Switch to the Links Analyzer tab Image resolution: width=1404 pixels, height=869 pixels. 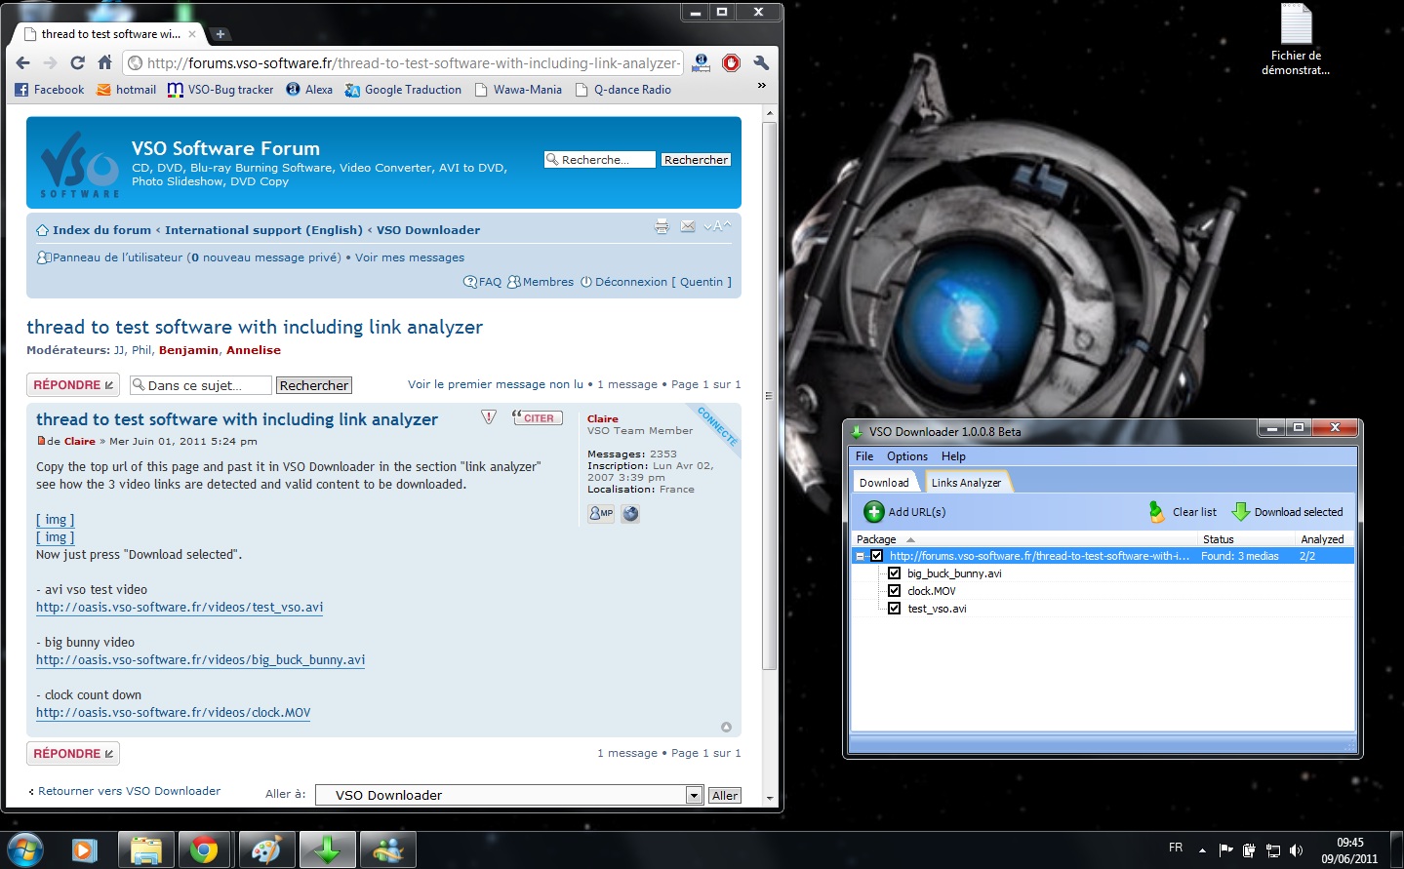966,483
